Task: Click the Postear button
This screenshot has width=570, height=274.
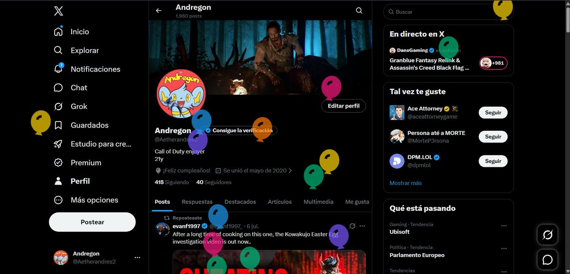Action: coord(92,222)
